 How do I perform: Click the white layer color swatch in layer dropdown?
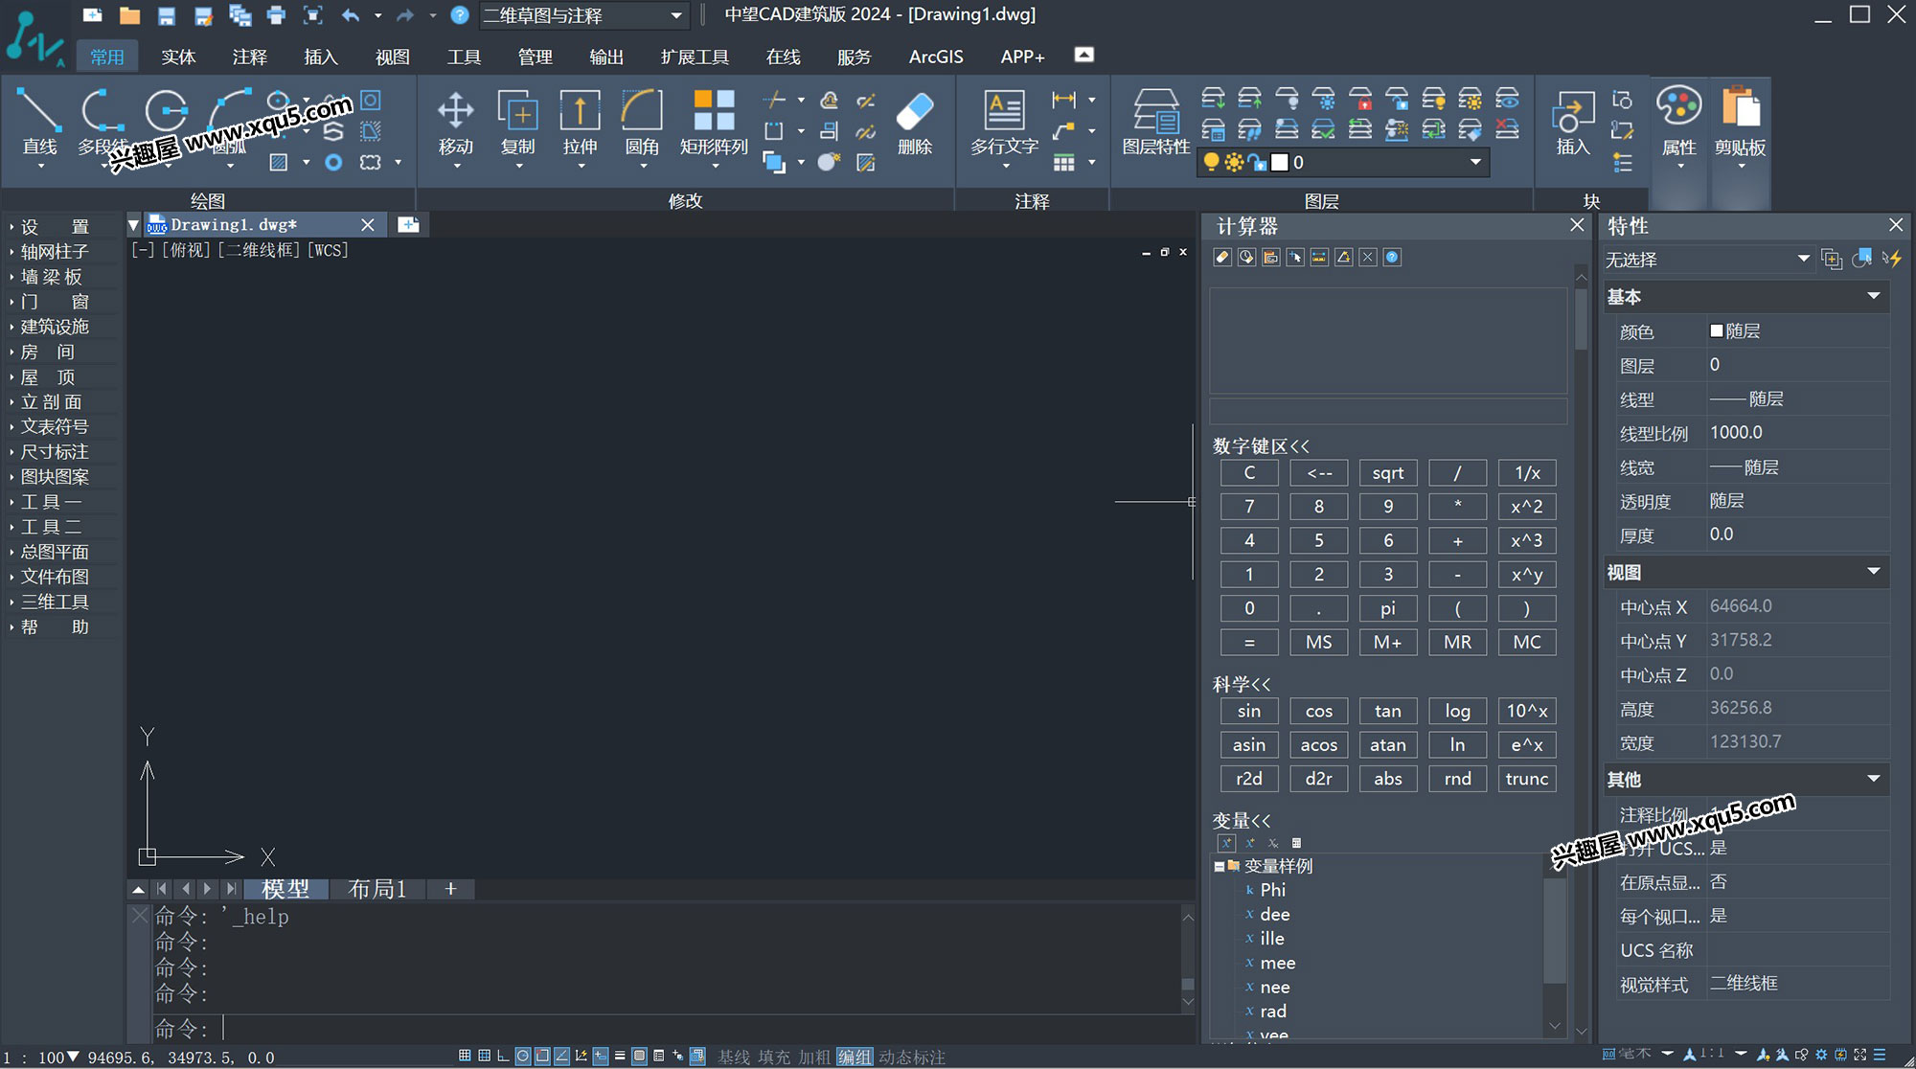point(1280,162)
